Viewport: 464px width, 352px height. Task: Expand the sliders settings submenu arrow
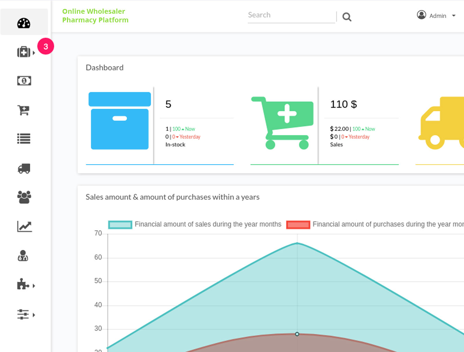(34, 315)
